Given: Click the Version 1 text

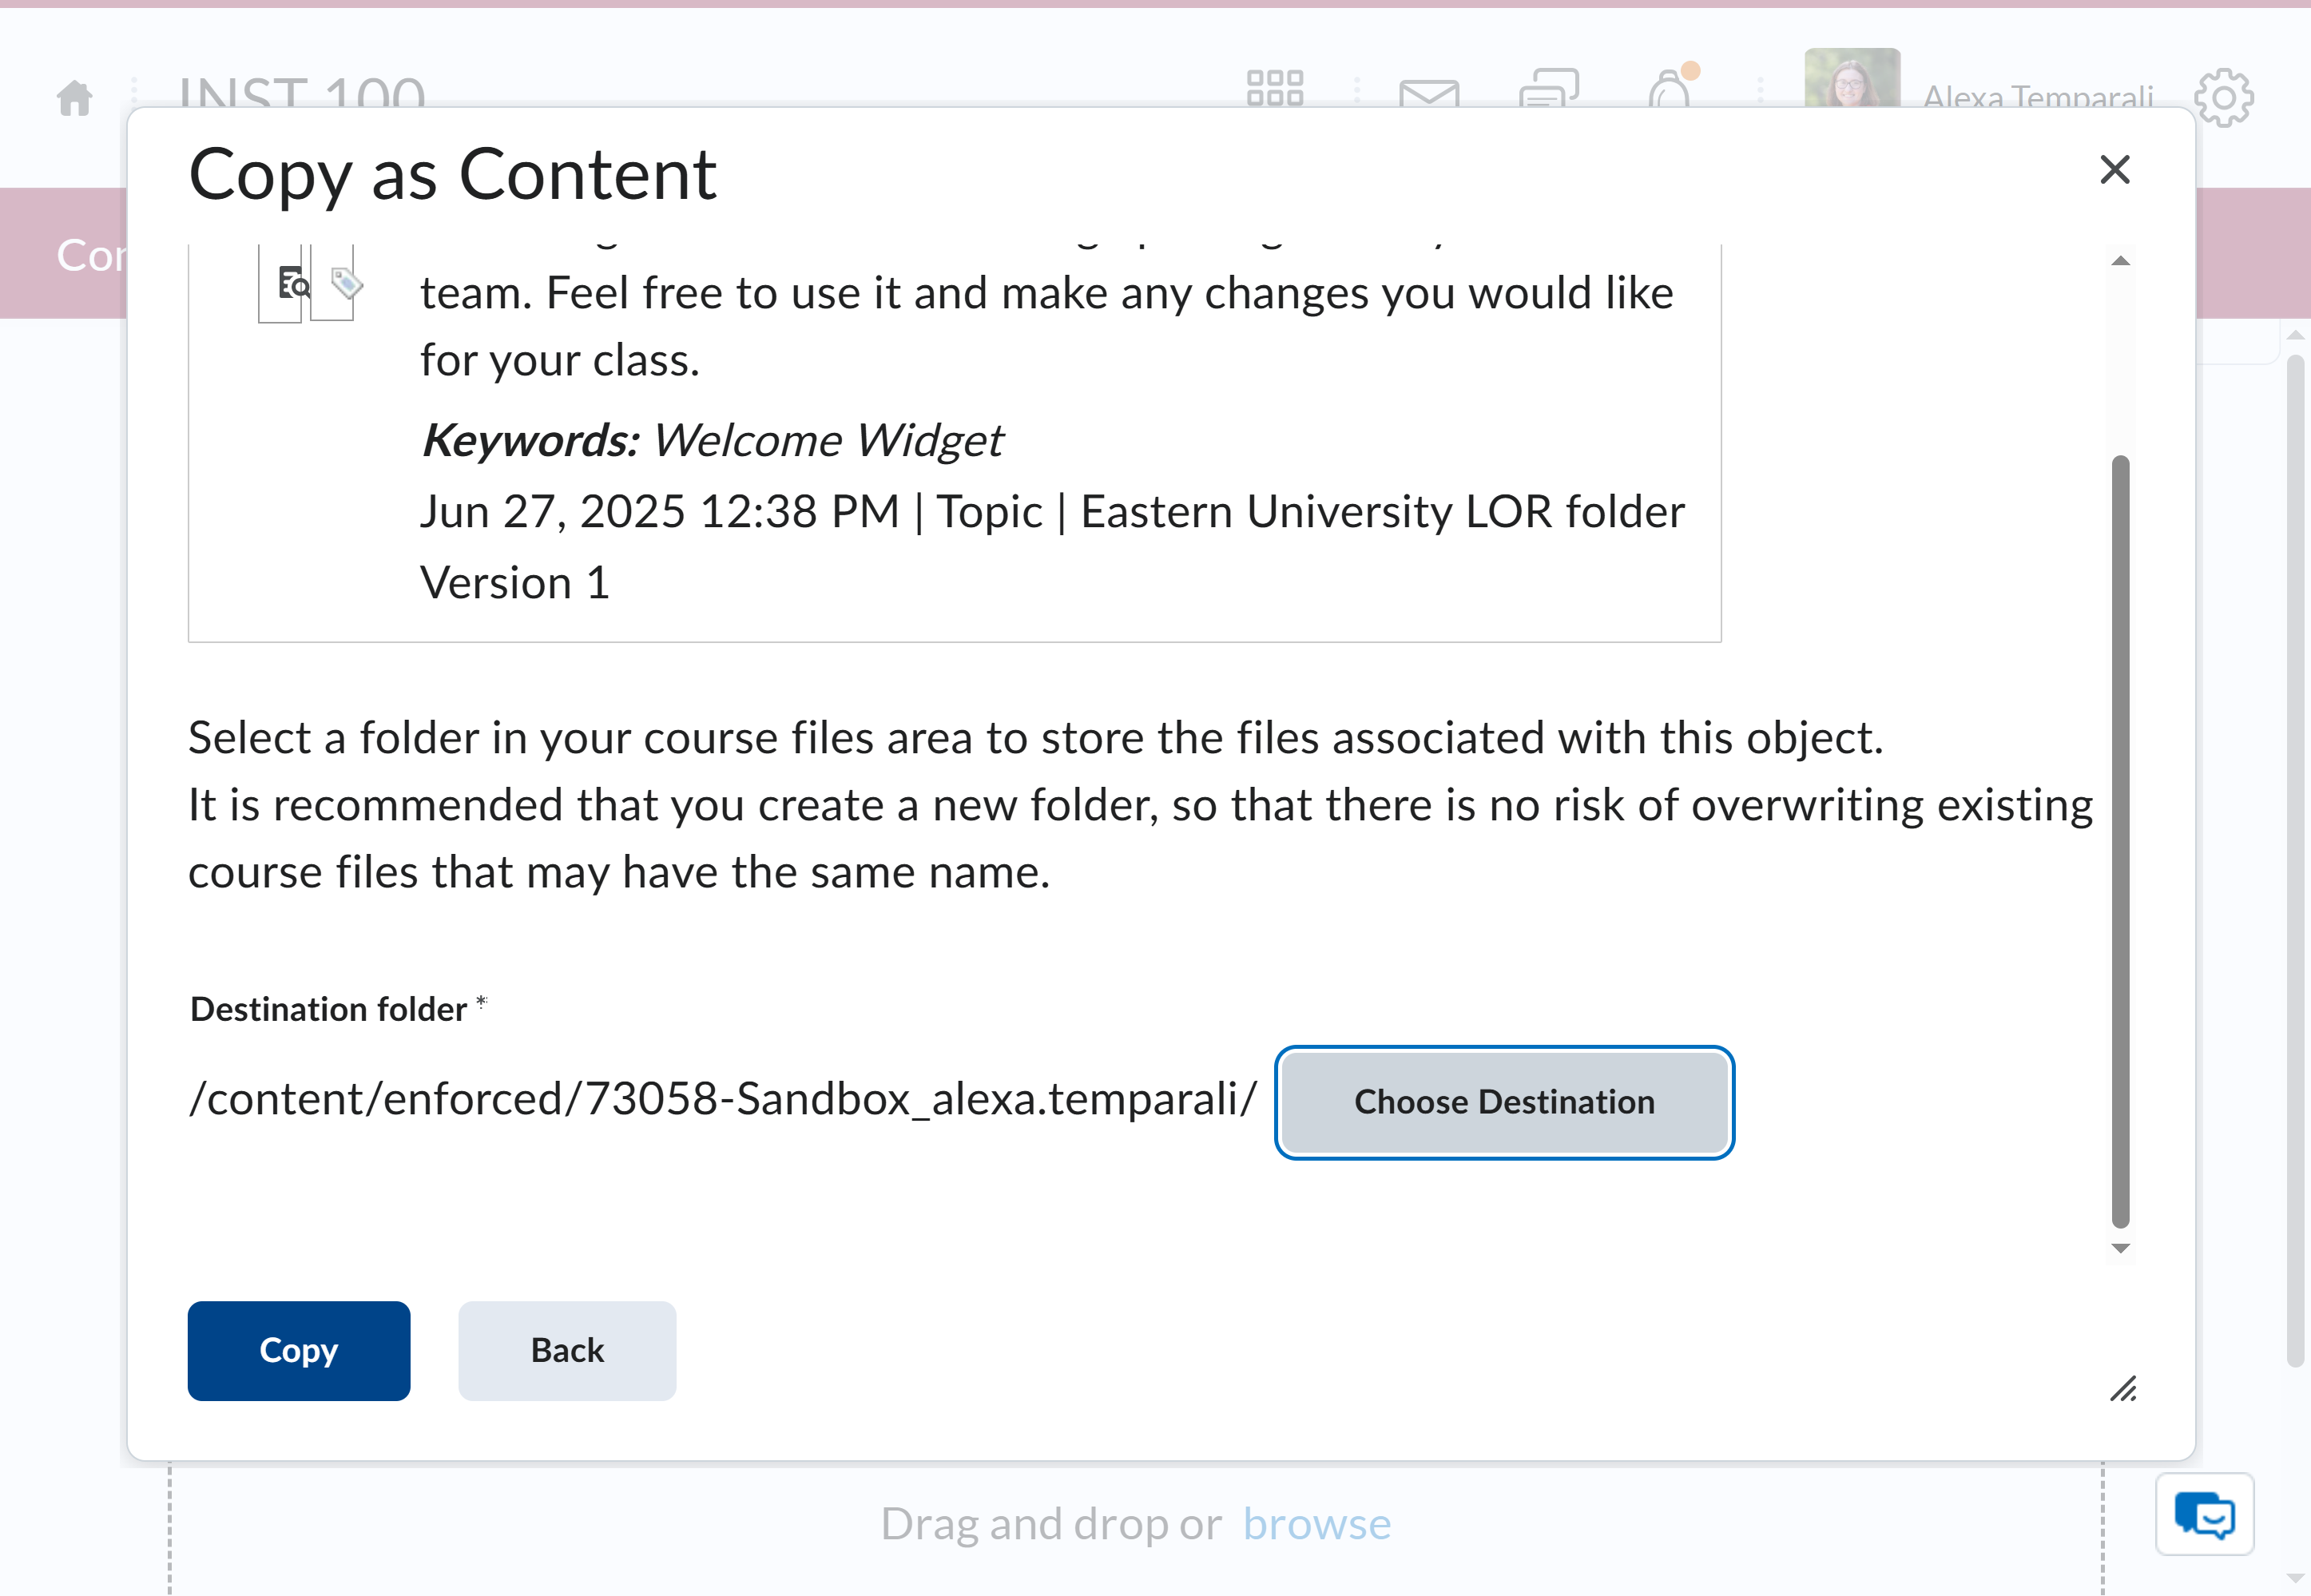Looking at the screenshot, I should click(x=514, y=583).
